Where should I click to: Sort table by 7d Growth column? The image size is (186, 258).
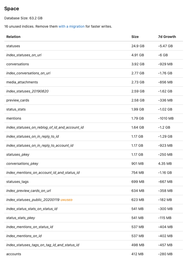tap(167, 37)
